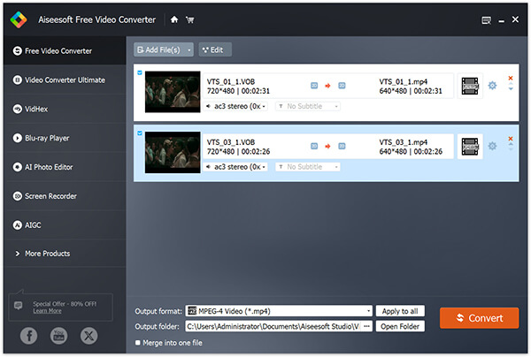Open Blu-ray Player in sidebar
Screen dimensions: 531x357
pos(65,138)
